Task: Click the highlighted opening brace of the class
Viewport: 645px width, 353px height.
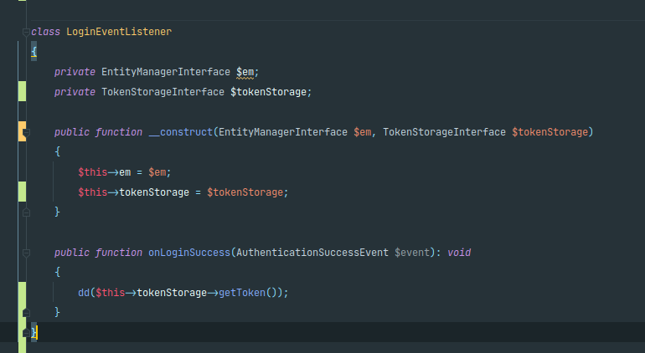Action: point(34,52)
